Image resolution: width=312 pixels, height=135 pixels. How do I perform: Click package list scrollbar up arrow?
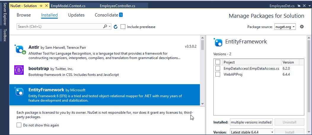202,38
